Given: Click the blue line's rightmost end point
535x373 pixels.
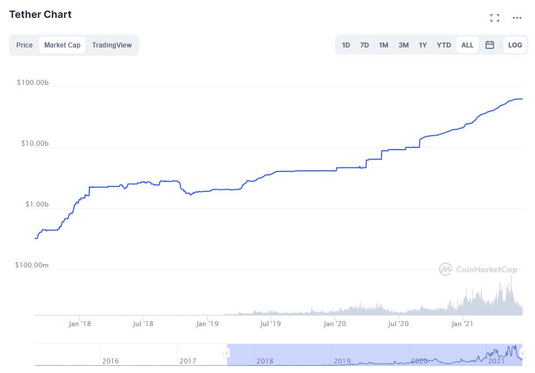Looking at the screenshot, I should point(522,99).
